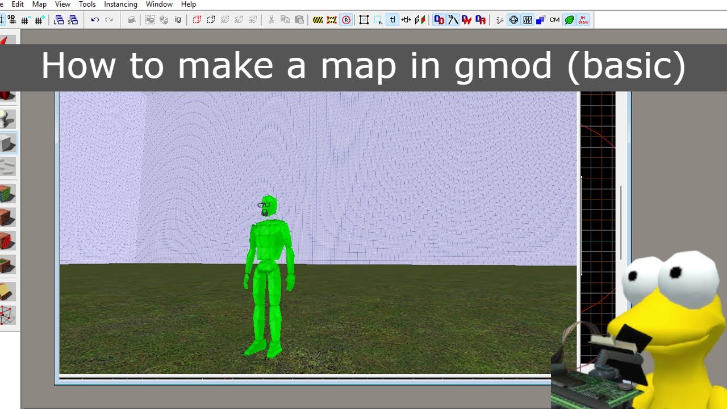Select the Apply Decals target brick icon
Viewport: 727px width, 409px height.
7,241
